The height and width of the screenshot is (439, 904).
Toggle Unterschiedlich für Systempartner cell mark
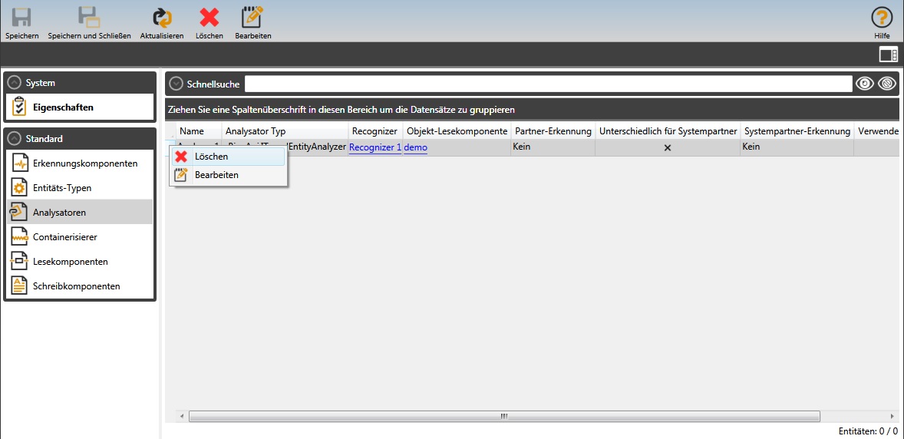[x=667, y=147]
